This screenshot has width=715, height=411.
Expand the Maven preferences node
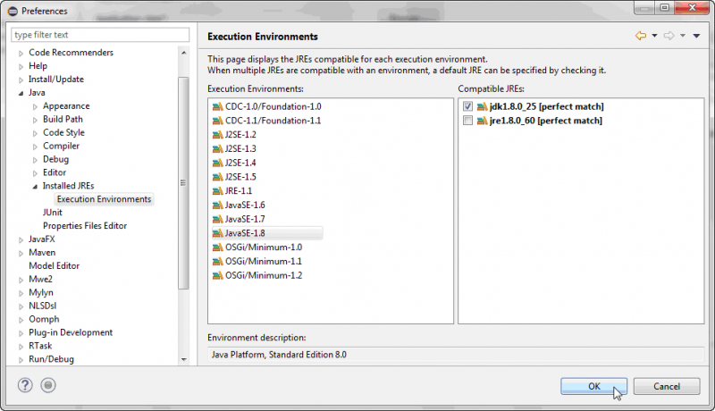coord(21,253)
